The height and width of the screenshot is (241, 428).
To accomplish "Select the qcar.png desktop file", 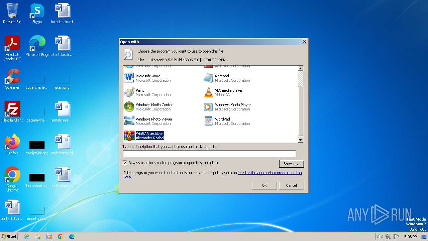I will 62,83.
